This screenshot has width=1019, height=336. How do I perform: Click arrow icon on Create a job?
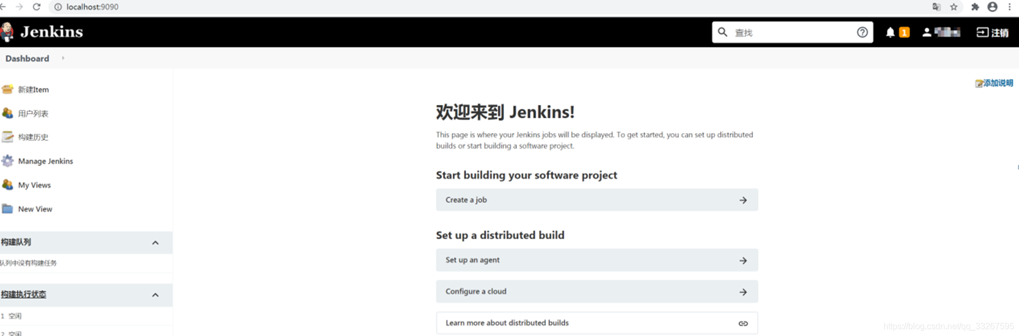point(743,200)
